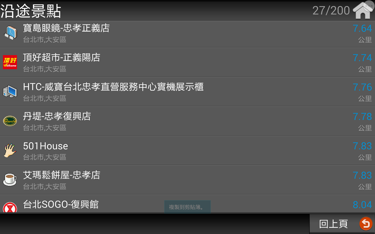Tap the red 頂好 Wellcome logo icon

click(x=10, y=62)
